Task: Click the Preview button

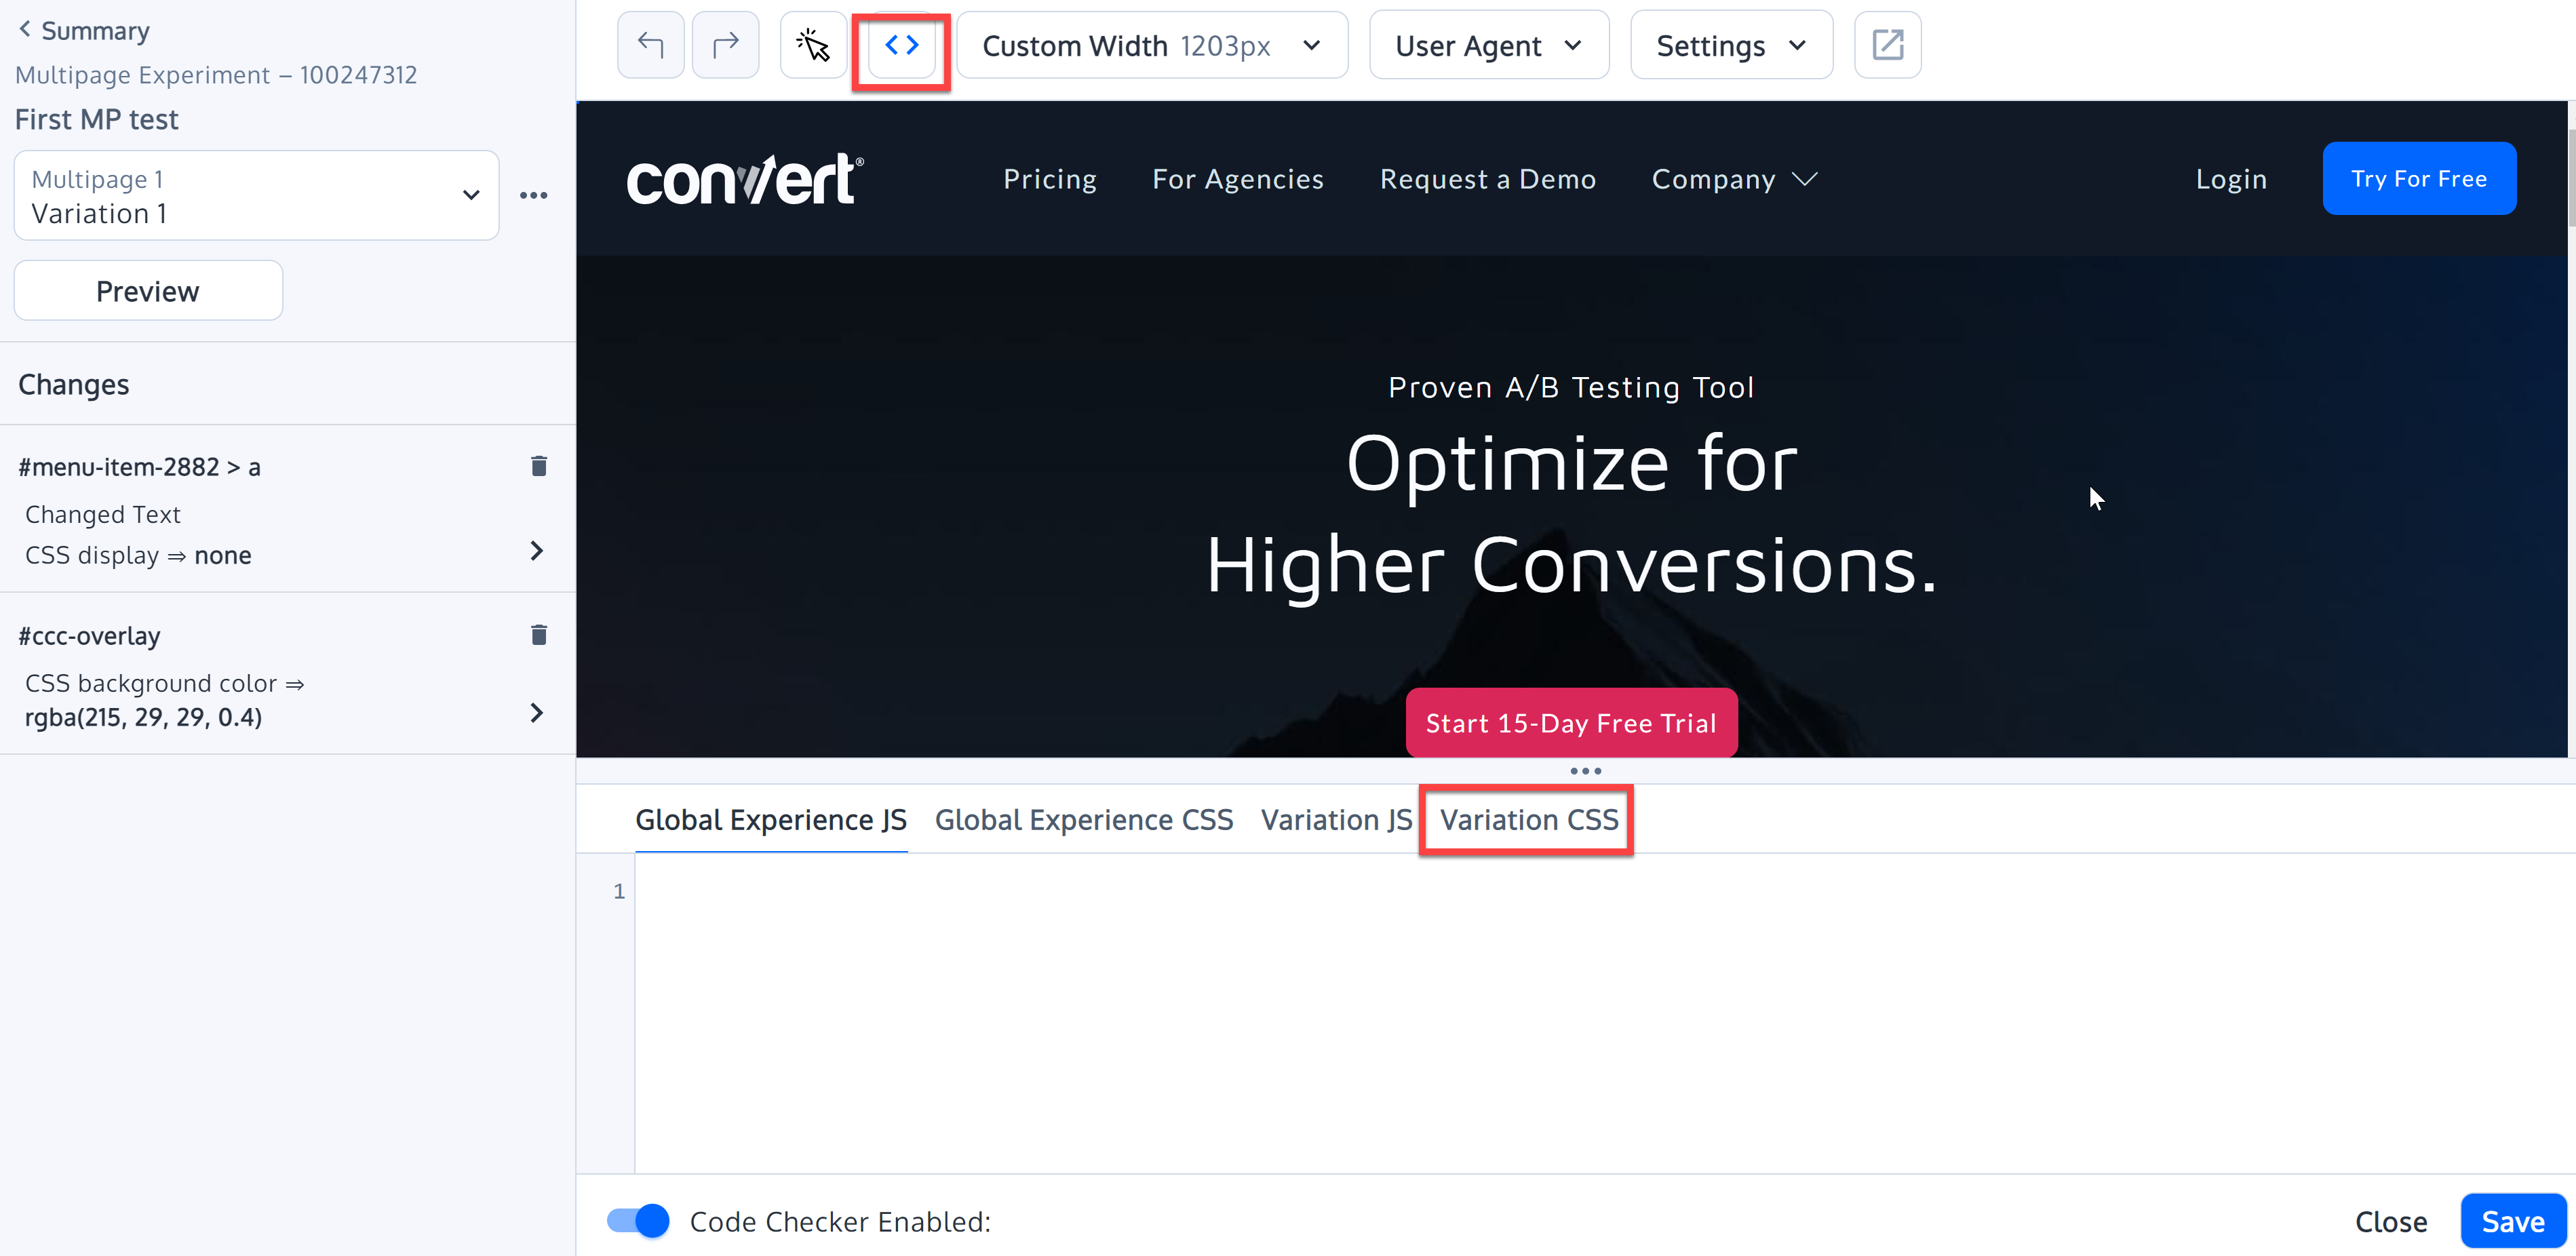Action: [x=147, y=290]
